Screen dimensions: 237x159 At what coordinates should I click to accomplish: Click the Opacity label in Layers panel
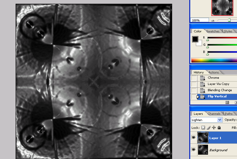point(231,120)
